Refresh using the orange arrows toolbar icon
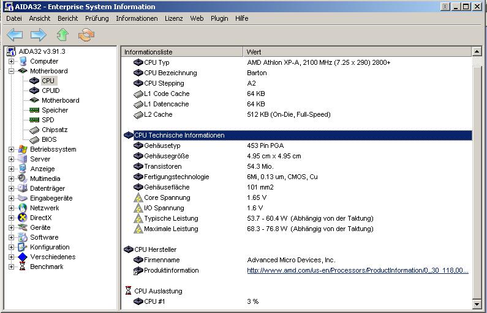Image resolution: width=487 pixels, height=313 pixels. click(86, 35)
